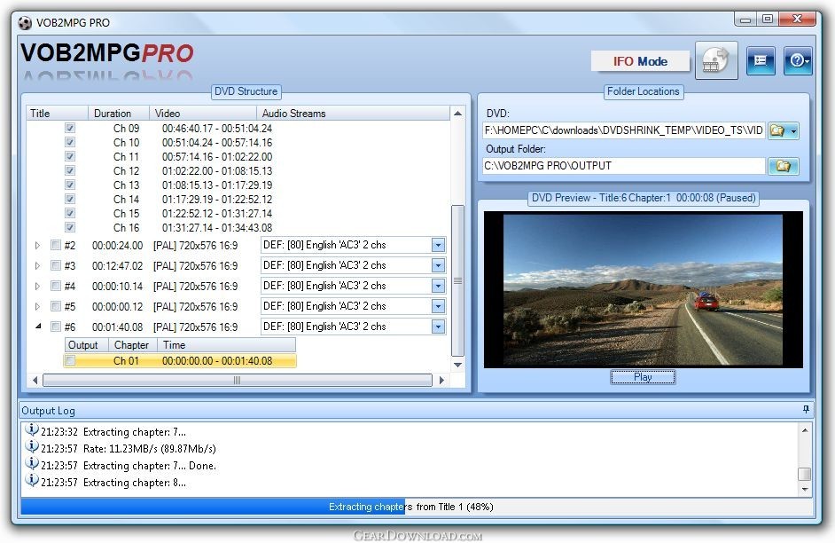Image resolution: width=835 pixels, height=543 pixels.
Task: Expand title #4 chapter list
Action: tap(37, 286)
